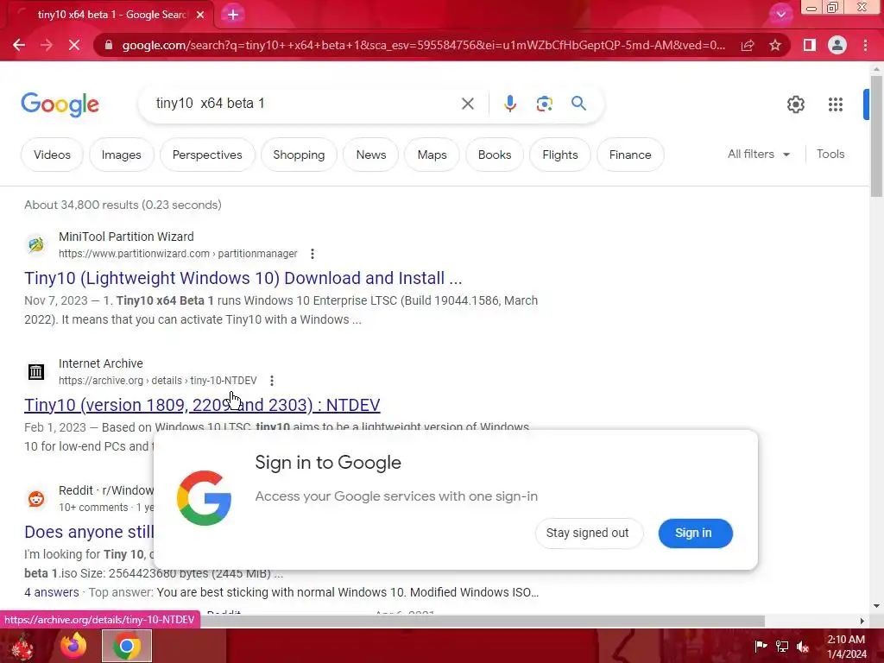
Task: Close the tiny10 x64 beta 1 tab
Action: (200, 15)
